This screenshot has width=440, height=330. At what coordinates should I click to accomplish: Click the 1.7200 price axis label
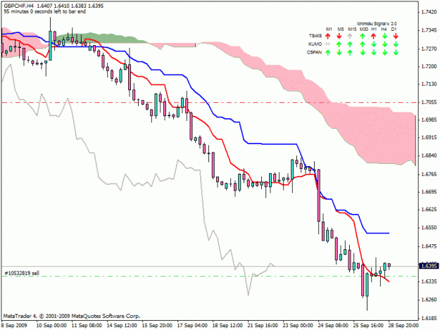coord(429,66)
